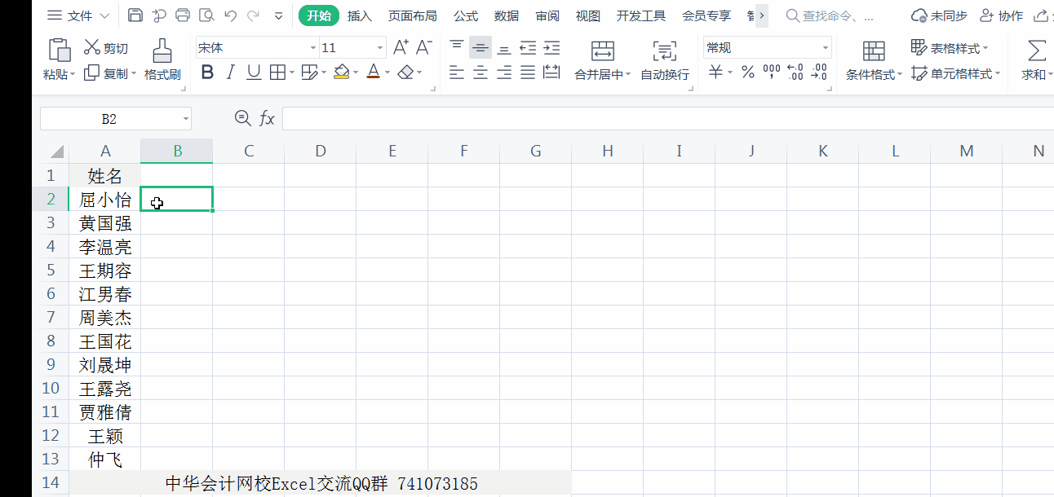Expand the Table Style (表格样式) menu
1054x497 pixels.
click(985, 49)
